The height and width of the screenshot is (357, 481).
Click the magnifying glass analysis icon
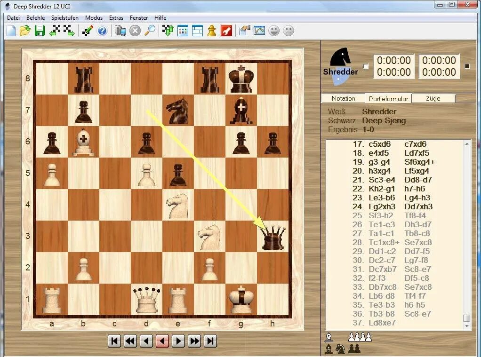pos(150,31)
